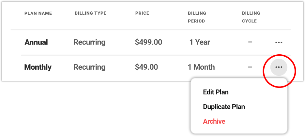Select the Annual plan name
This screenshot has height=137, width=305.
36,42
